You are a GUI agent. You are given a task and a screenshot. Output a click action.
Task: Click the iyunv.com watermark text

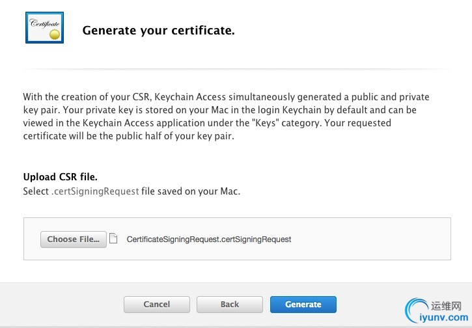444,317
